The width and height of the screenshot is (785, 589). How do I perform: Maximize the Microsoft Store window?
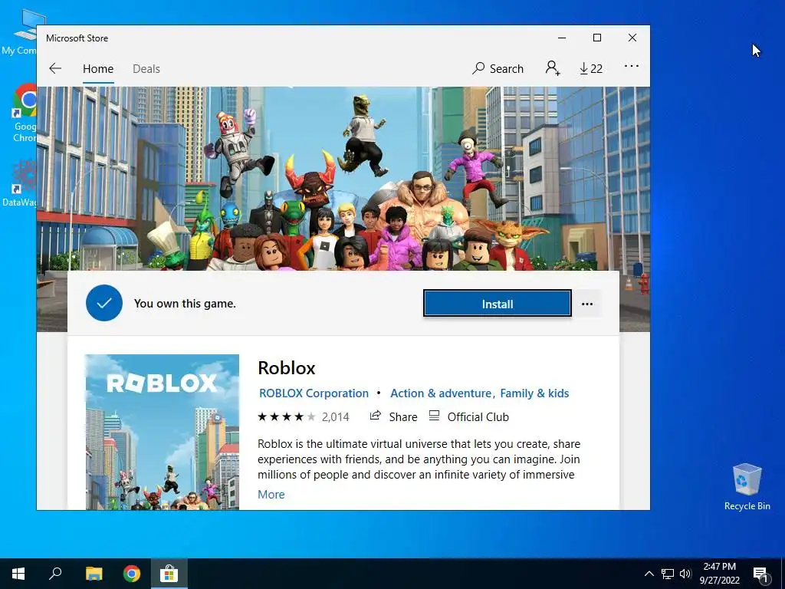click(596, 38)
